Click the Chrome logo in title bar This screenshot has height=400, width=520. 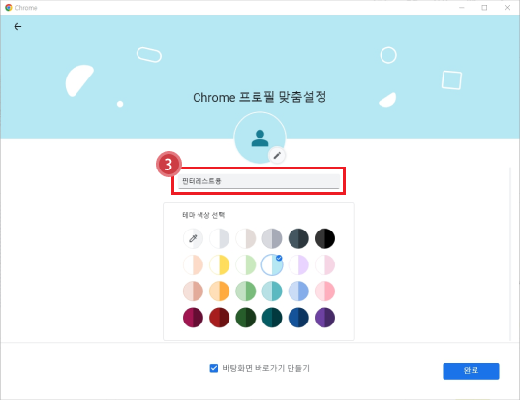9,8
